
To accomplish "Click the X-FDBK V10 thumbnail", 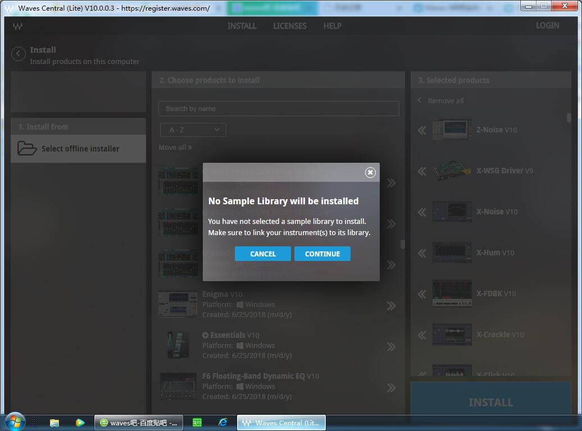I will 452,294.
